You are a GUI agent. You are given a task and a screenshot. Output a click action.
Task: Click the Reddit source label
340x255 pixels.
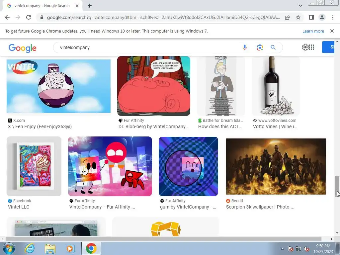tap(237, 201)
